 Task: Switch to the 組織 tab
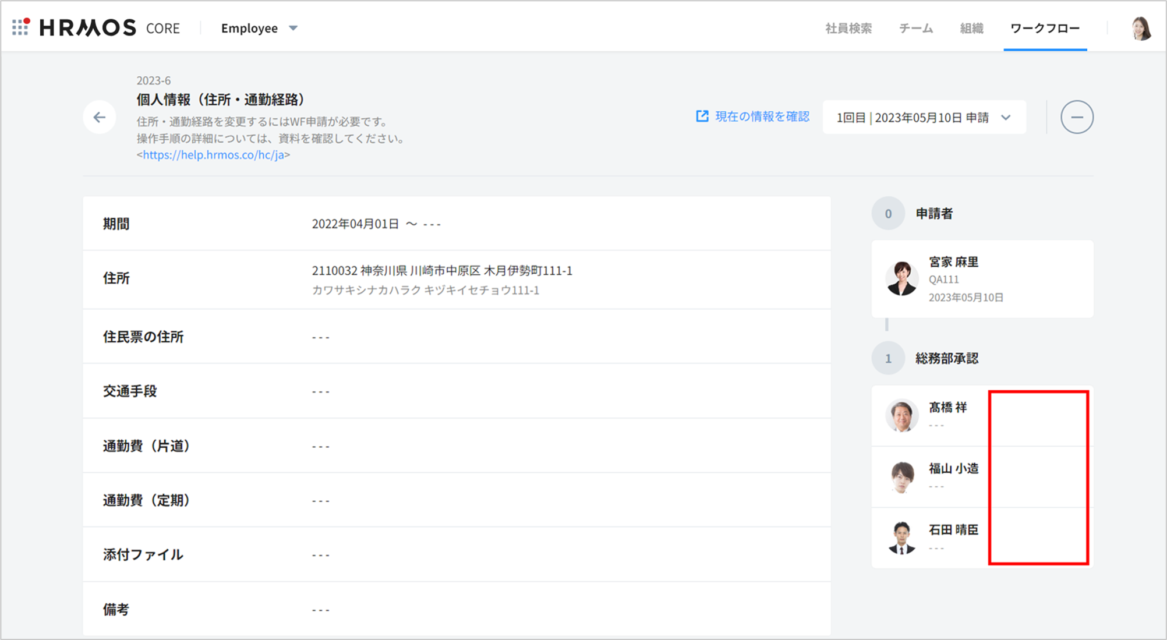tap(971, 28)
